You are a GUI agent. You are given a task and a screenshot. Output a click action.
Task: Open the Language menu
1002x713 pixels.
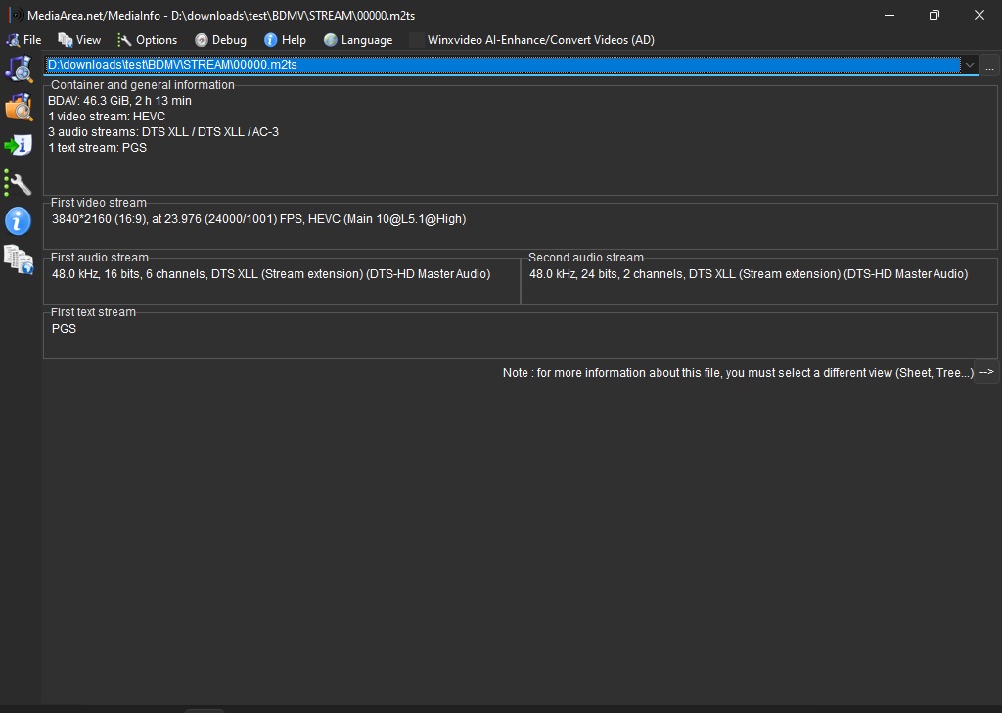[x=358, y=39]
